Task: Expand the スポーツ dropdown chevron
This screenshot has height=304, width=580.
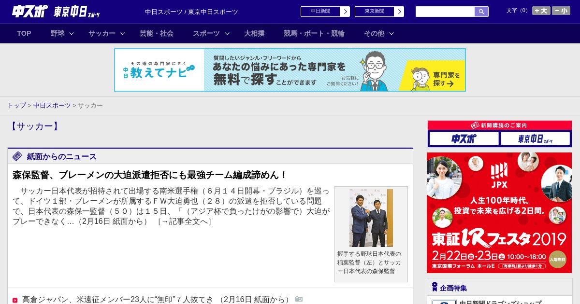Action: [227, 34]
